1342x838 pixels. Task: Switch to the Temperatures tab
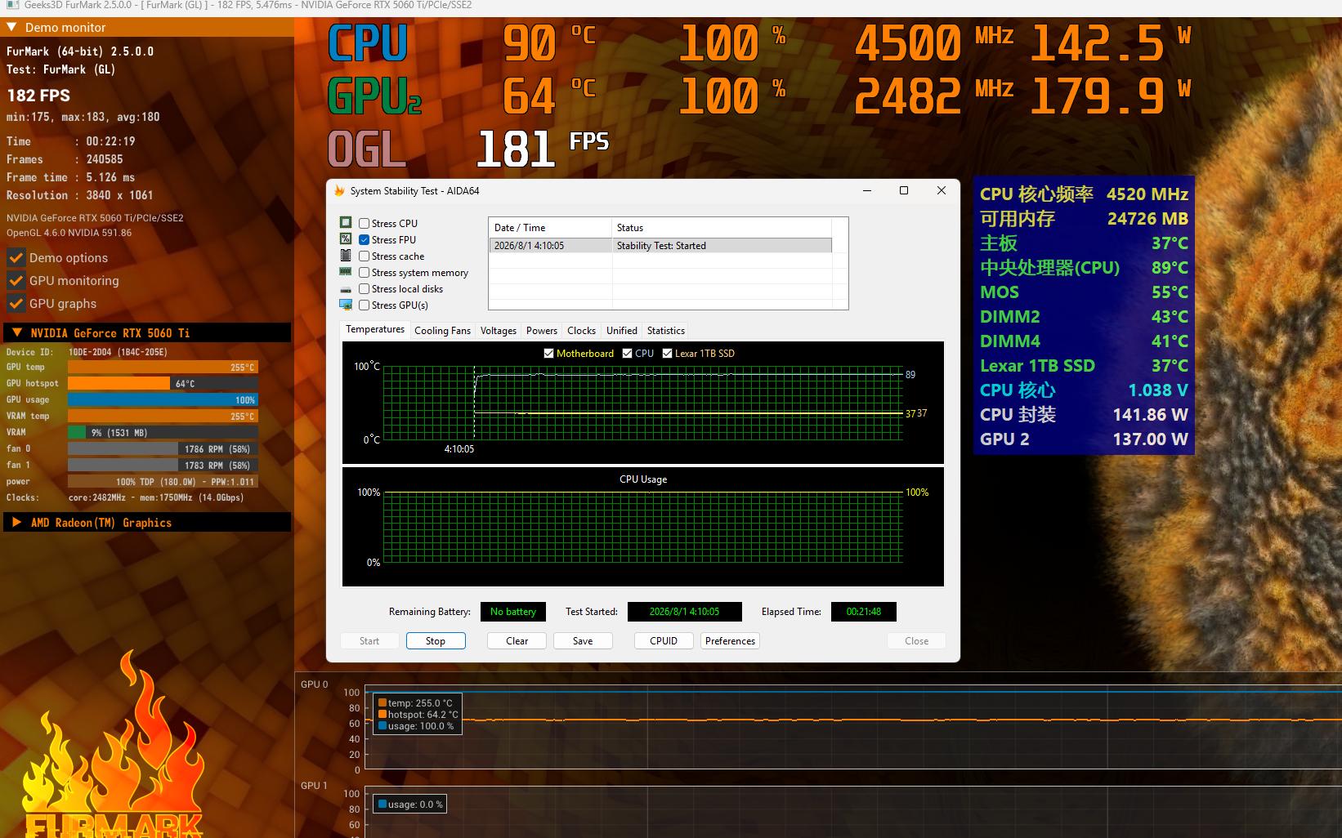coord(375,329)
